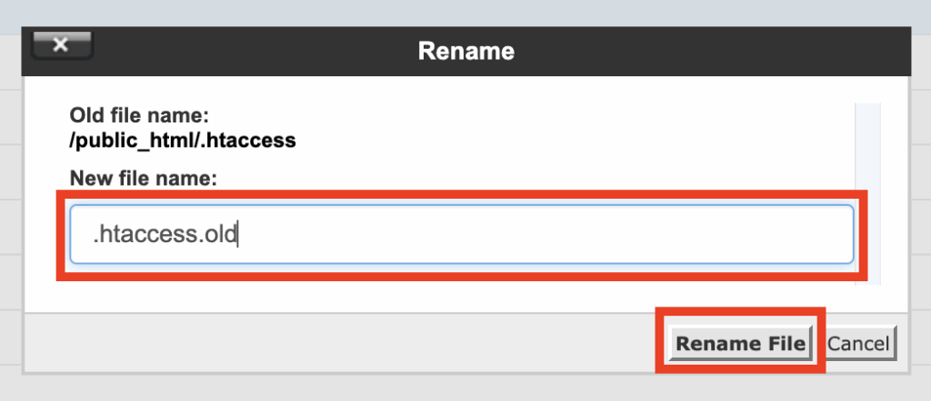This screenshot has width=931, height=401.
Task: Click the "Old file name:" label
Action: coord(139,114)
